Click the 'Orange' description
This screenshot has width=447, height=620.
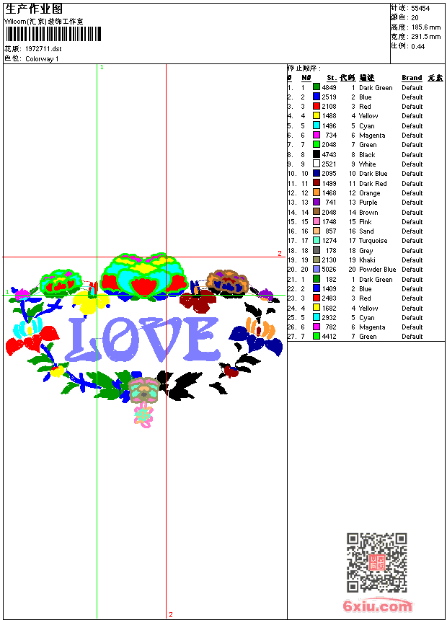[x=369, y=193]
